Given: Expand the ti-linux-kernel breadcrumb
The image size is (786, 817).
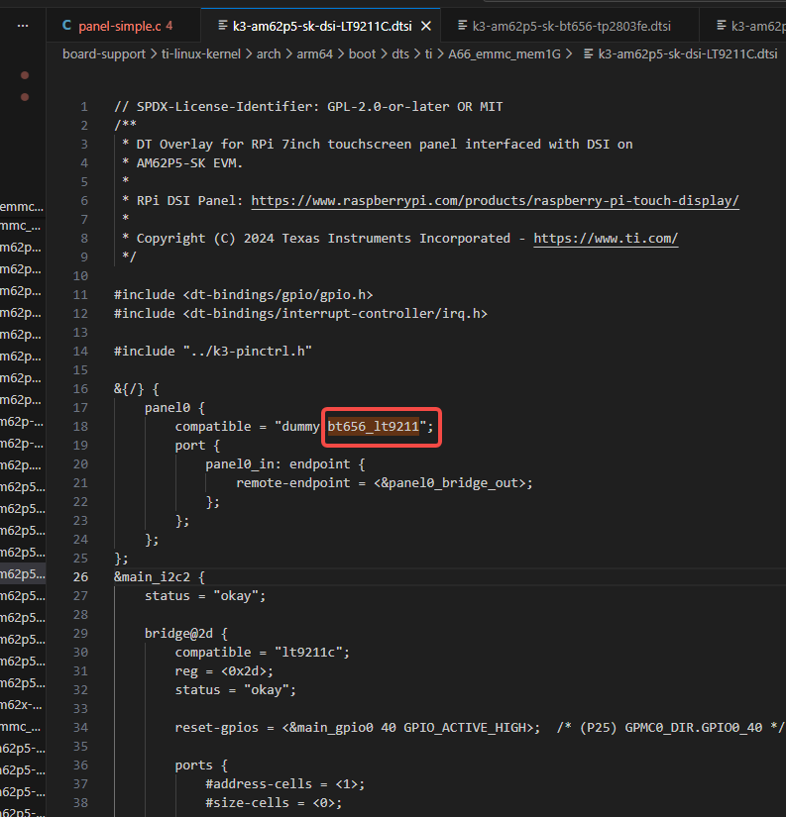Looking at the screenshot, I should 201,54.
